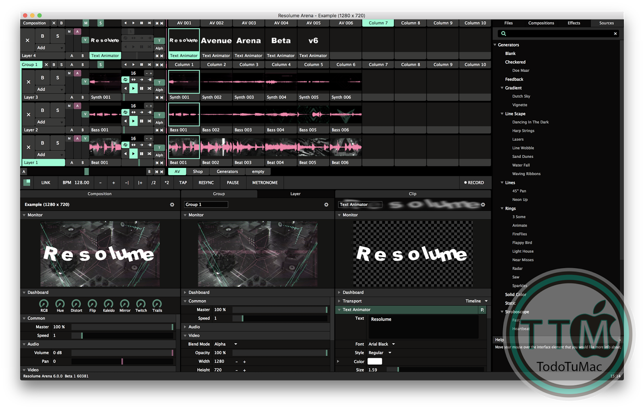Image resolution: width=644 pixels, height=409 pixels.
Task: Open Clip panel gear settings
Action: pyautogui.click(x=483, y=204)
